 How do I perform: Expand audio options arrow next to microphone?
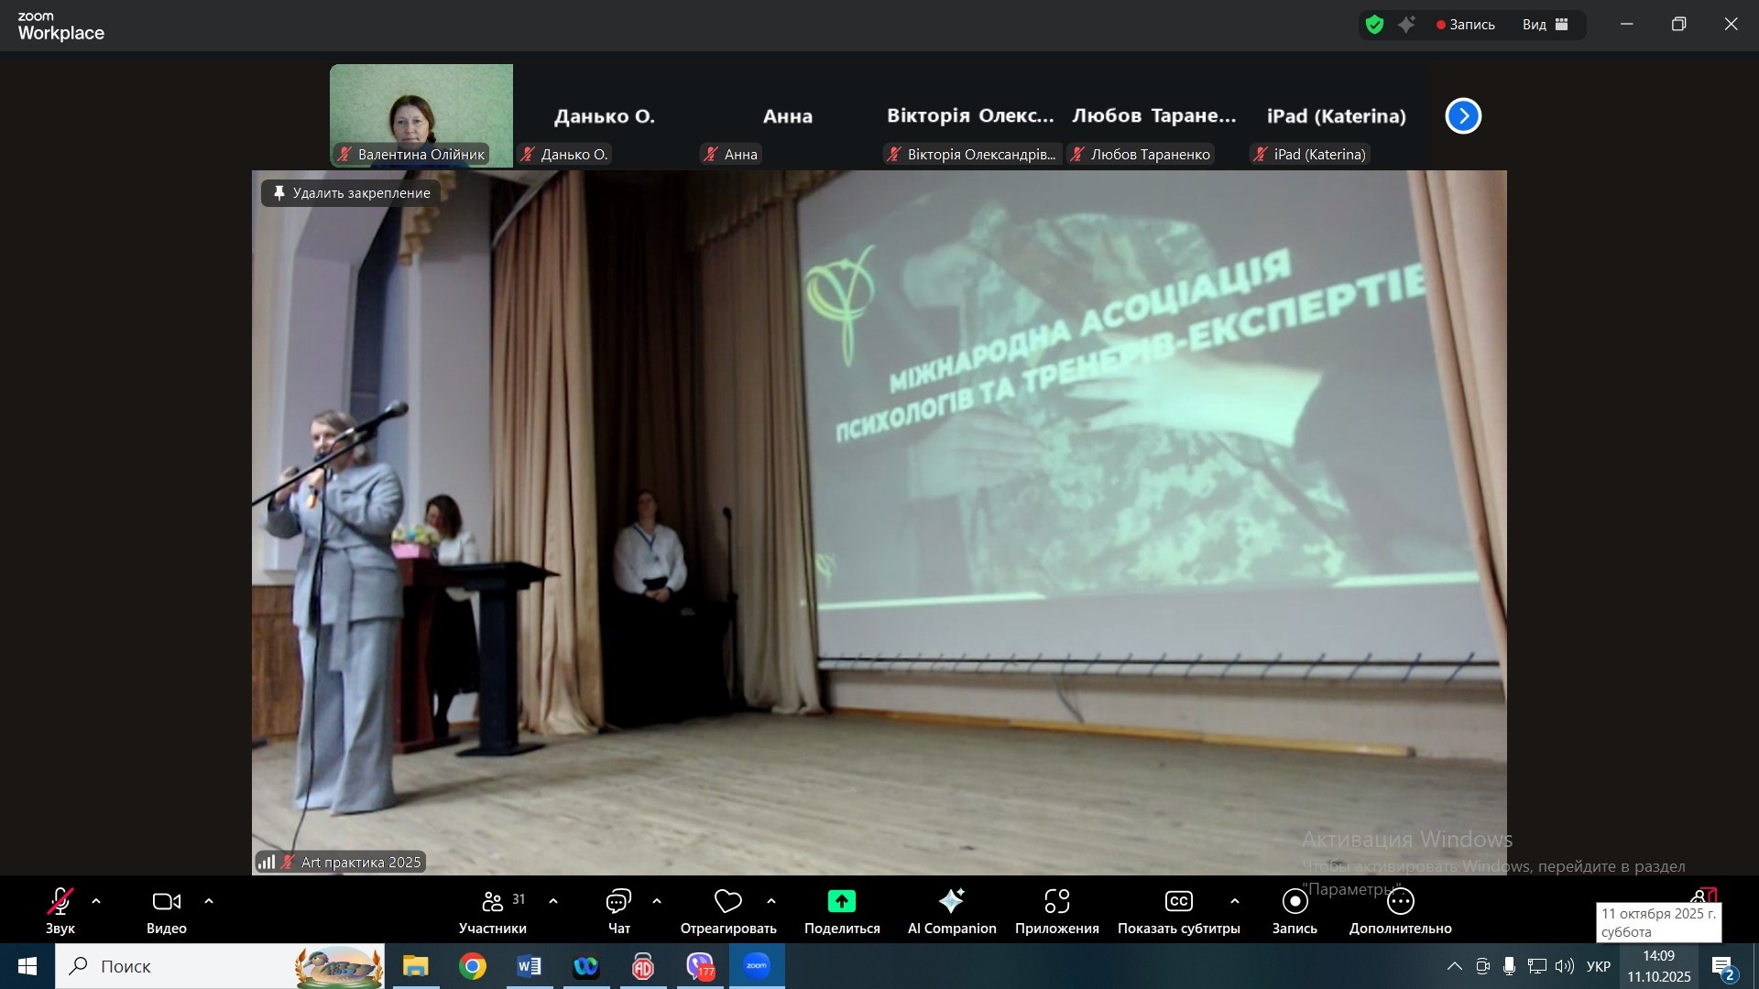coord(96,901)
